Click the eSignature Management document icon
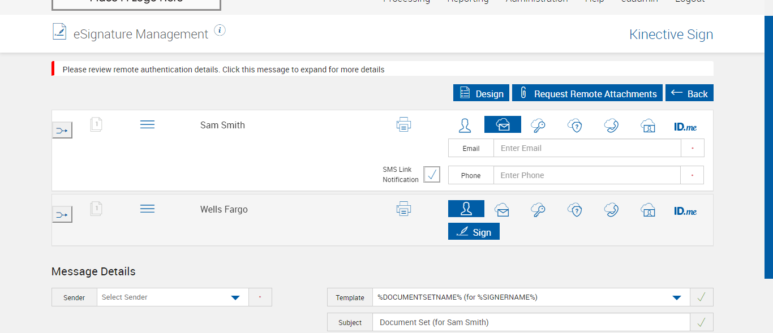773x333 pixels. tap(59, 32)
